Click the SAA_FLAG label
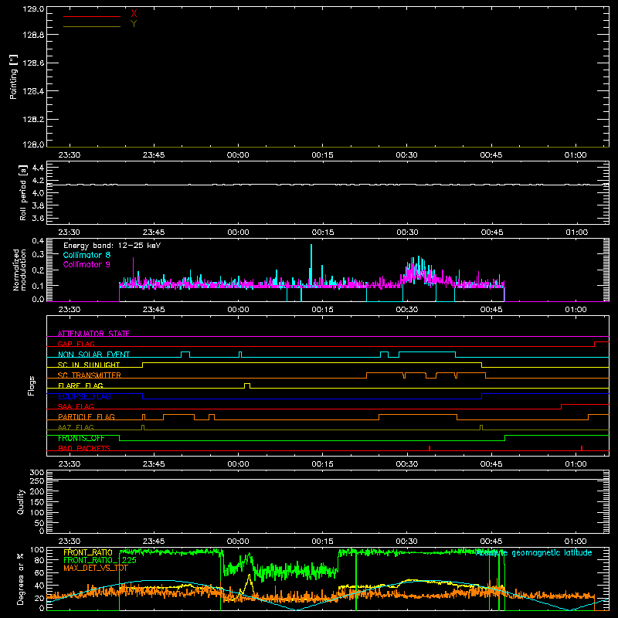 coord(76,406)
